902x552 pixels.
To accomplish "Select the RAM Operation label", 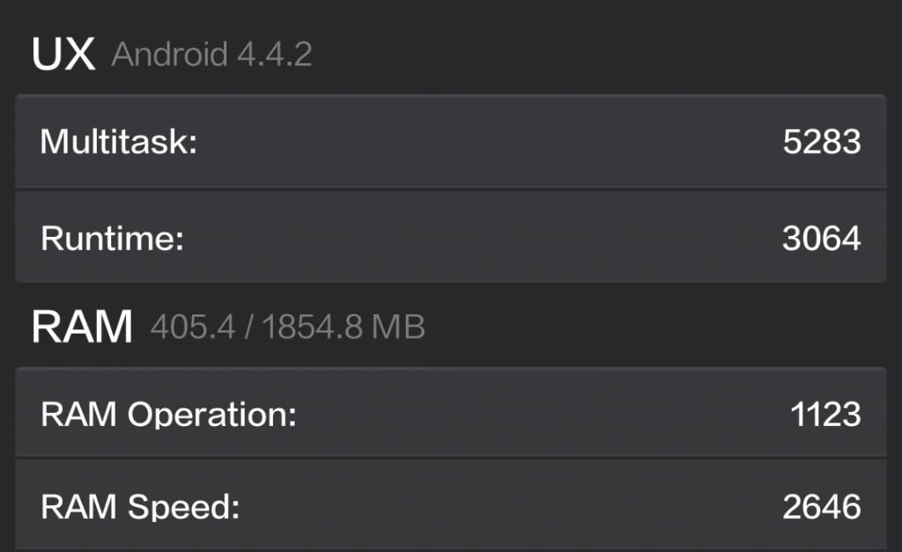I will [168, 415].
